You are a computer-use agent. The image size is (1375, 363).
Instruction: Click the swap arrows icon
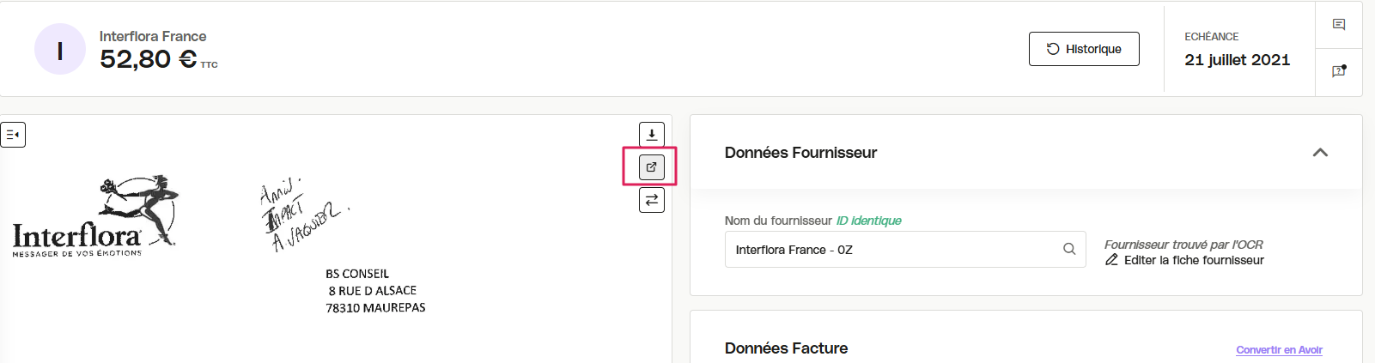652,200
